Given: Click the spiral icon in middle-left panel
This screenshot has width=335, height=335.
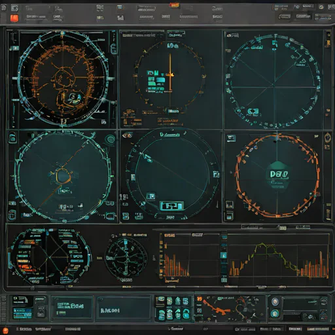Looking at the screenshot, I should coord(110,139).
